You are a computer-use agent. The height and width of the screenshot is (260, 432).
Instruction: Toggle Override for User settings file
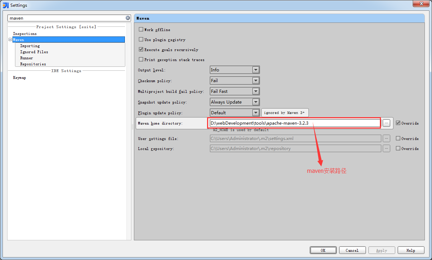click(x=398, y=138)
